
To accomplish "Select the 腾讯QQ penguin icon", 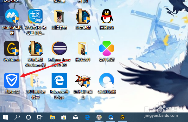I will (107, 16).
